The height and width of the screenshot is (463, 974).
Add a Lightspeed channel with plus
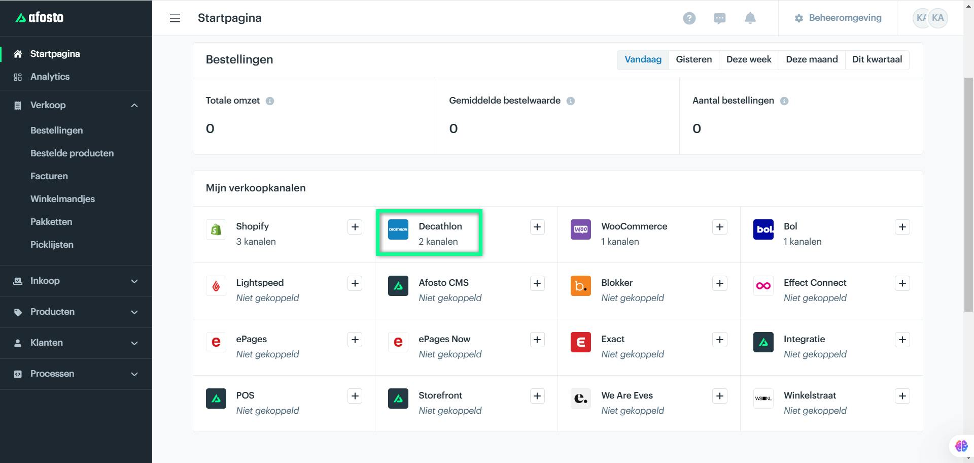355,283
